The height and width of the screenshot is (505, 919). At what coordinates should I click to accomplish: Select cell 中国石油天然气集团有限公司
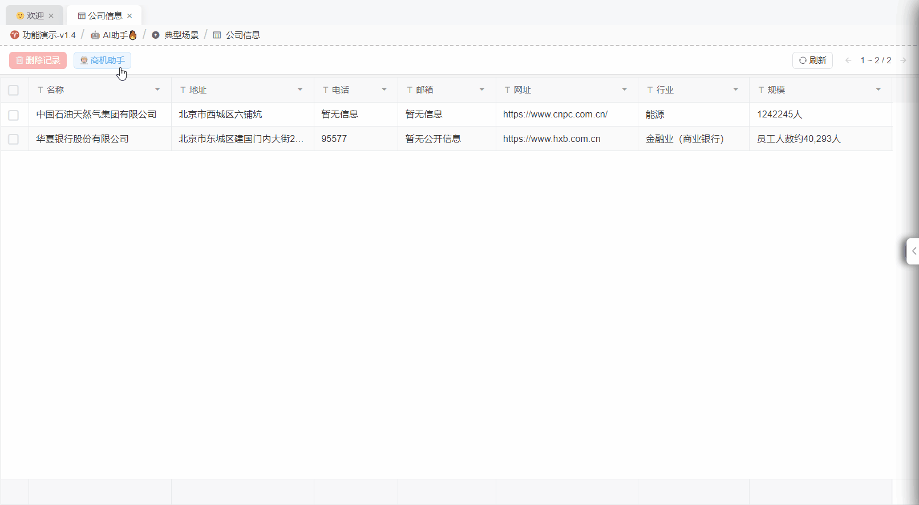(100, 115)
